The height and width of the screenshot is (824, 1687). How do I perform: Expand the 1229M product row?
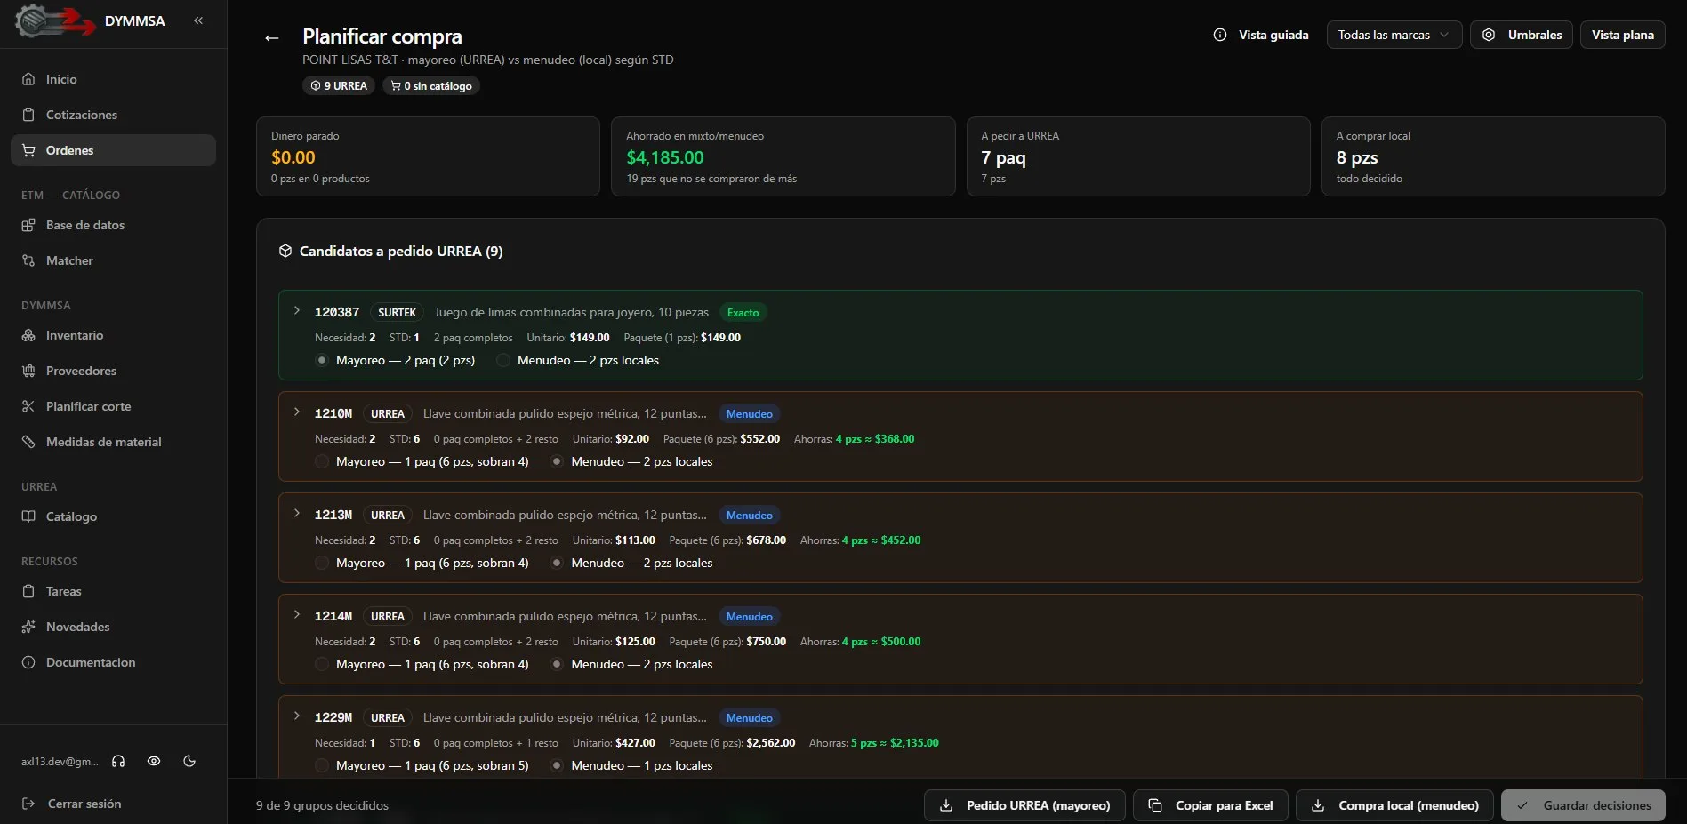click(297, 716)
